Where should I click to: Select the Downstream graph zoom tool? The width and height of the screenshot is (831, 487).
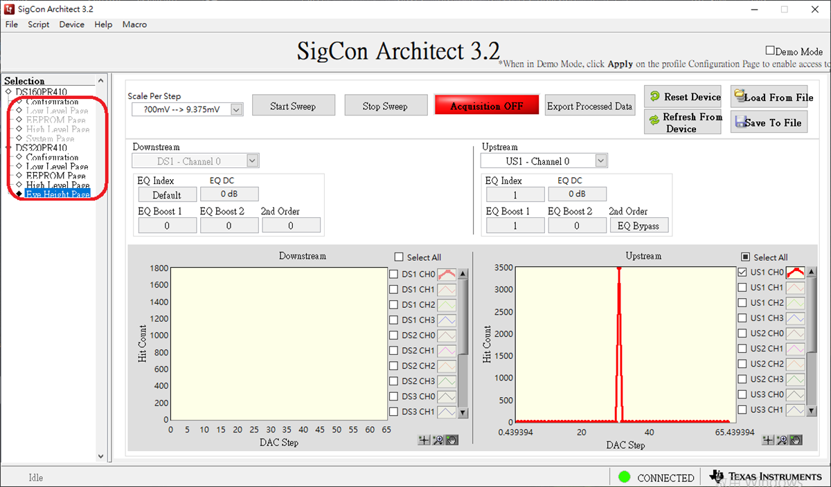coord(438,440)
